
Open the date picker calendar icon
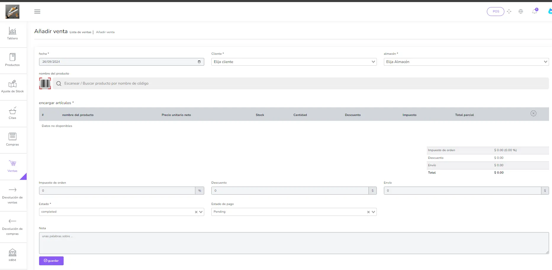[x=199, y=62]
